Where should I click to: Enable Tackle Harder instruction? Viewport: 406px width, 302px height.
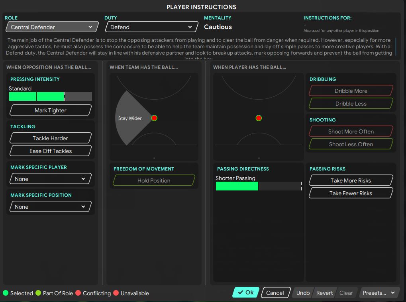(x=51, y=138)
